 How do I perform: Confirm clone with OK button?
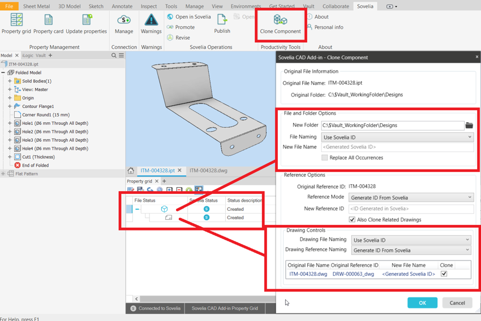422,302
